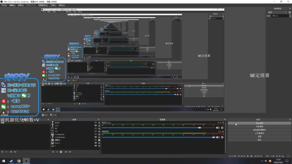Enable 工作室模式 studio mode
The height and width of the screenshot is (164, 292).
(x=260, y=133)
